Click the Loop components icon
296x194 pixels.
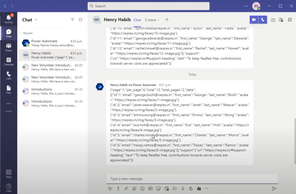coord(134,188)
